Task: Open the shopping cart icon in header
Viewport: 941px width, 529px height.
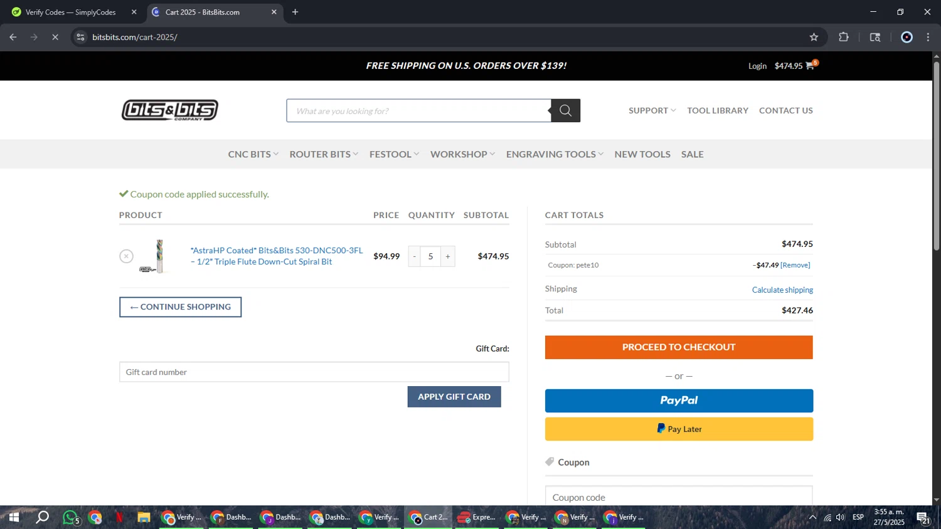Action: tap(810, 66)
